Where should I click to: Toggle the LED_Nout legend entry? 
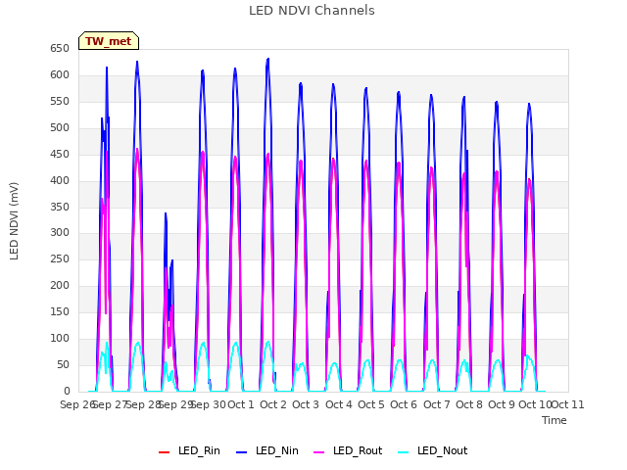coord(433,450)
